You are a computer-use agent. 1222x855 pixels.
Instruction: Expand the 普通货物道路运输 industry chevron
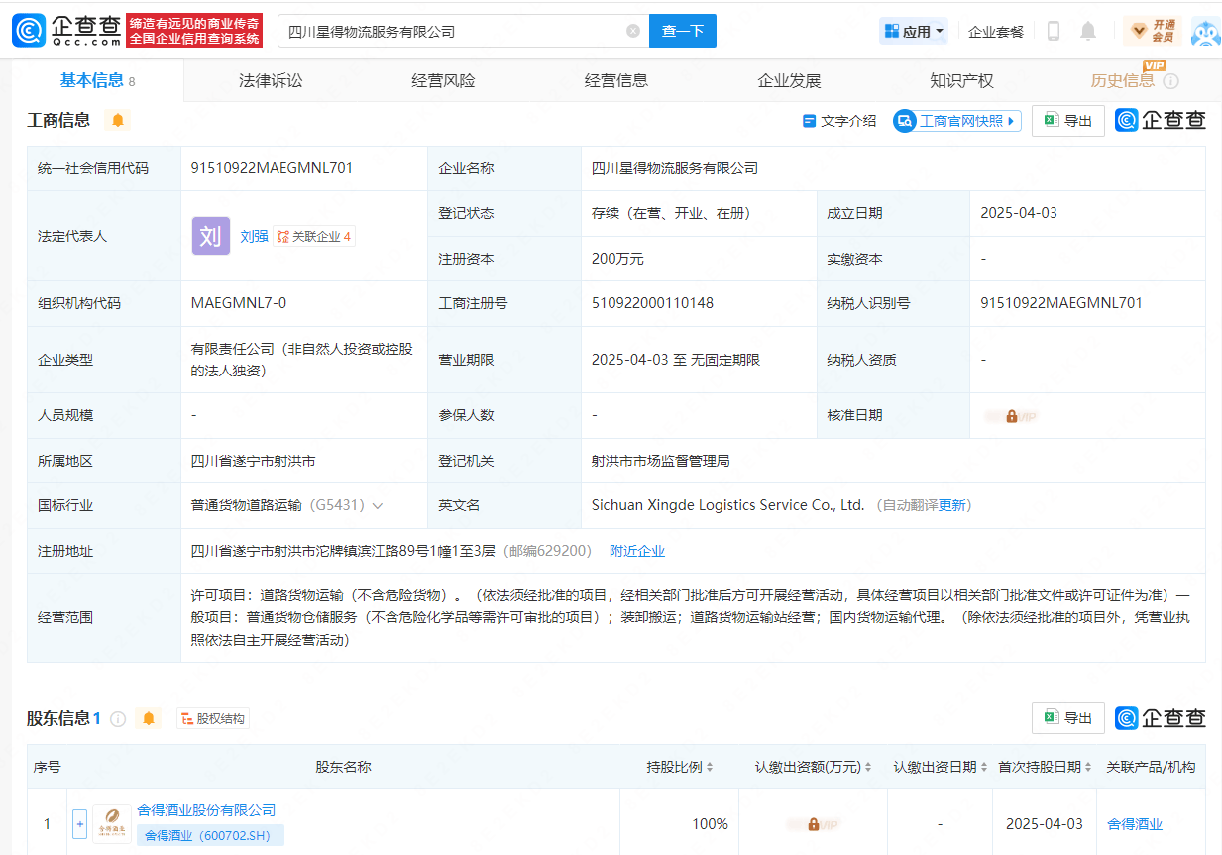point(378,505)
